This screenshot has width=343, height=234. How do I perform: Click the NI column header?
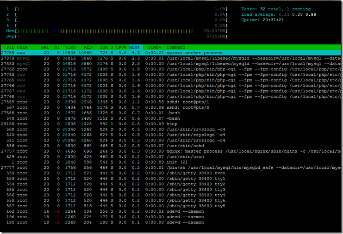click(x=57, y=47)
